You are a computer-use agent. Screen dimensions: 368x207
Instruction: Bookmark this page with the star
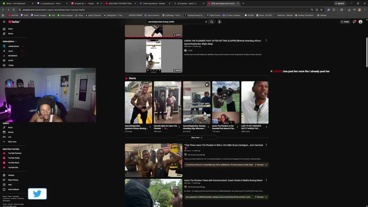[321, 10]
